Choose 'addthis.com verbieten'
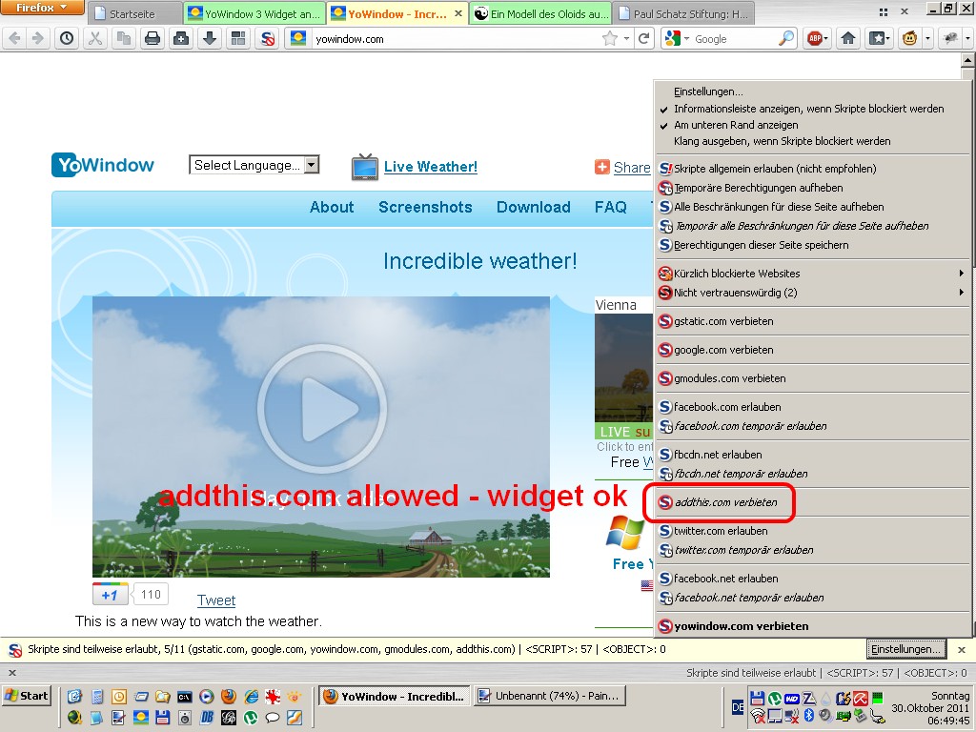976x732 pixels. [x=813, y=502]
